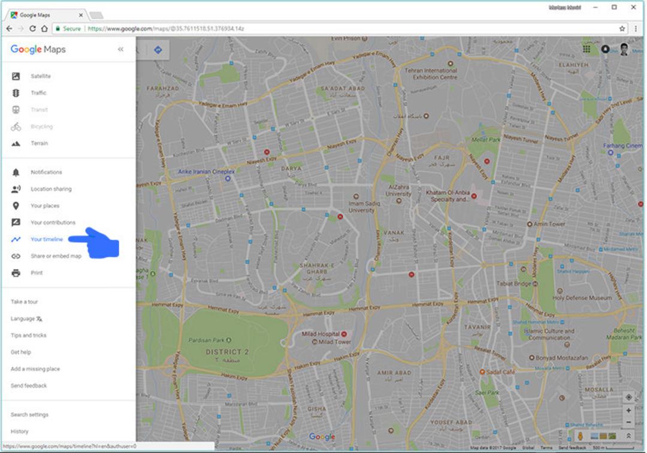
Task: Open Notifications from the menu
Action: pyautogui.click(x=46, y=173)
